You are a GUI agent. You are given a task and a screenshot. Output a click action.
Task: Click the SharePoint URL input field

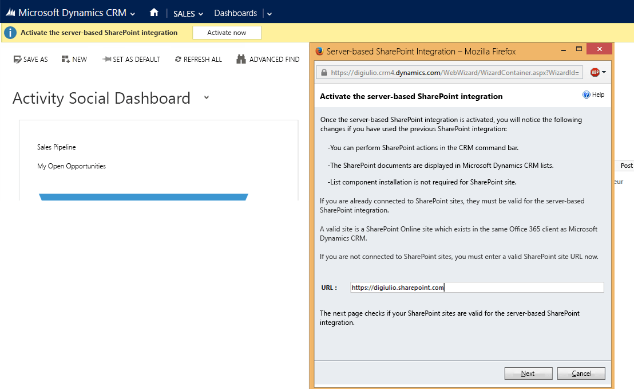coord(477,288)
